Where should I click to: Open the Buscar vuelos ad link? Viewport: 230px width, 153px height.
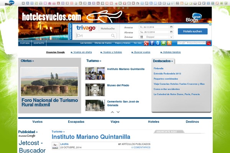[x=141, y=52]
